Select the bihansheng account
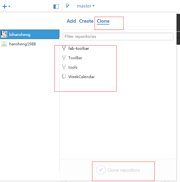Screen dimensions: 180x182 (30, 34)
